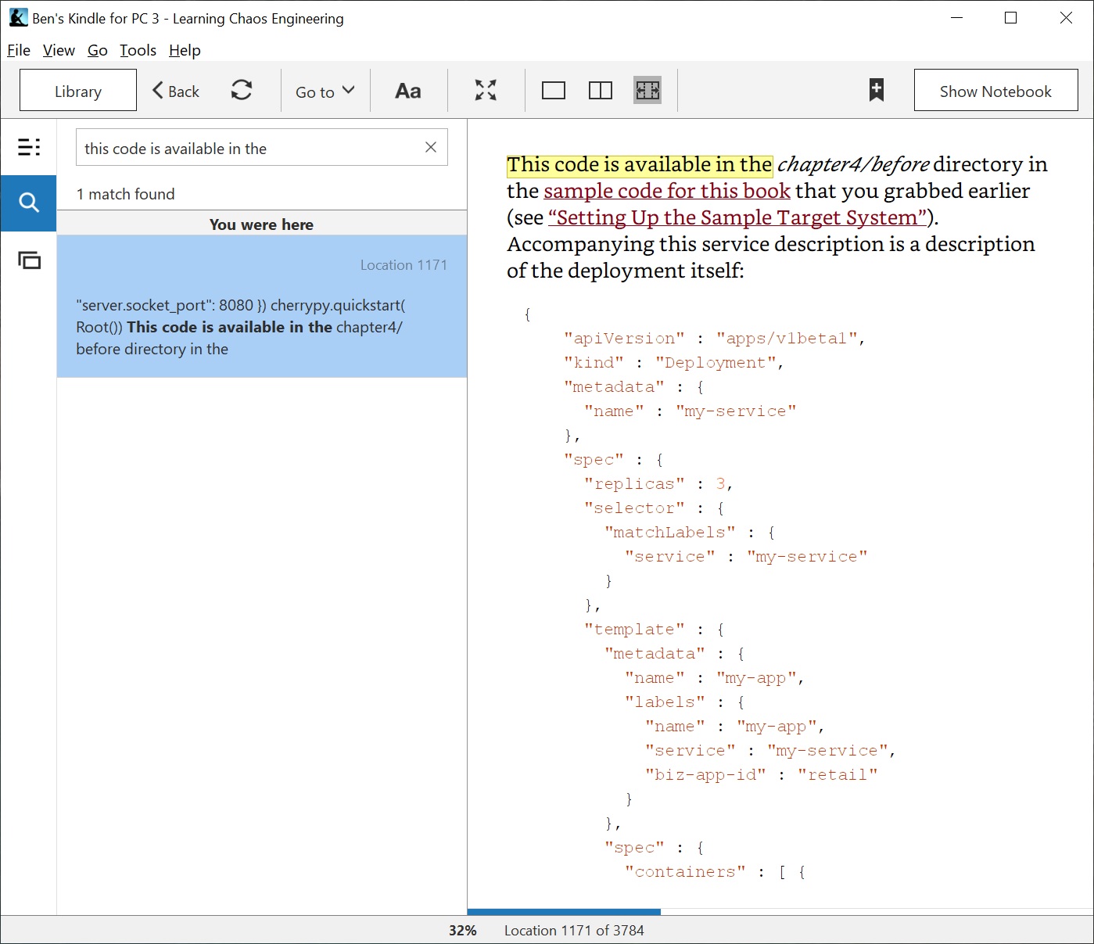The width and height of the screenshot is (1094, 944).
Task: Follow the 'sample code for this book' link
Action: click(665, 190)
